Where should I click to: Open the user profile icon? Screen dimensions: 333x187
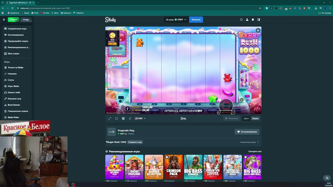[247, 19]
